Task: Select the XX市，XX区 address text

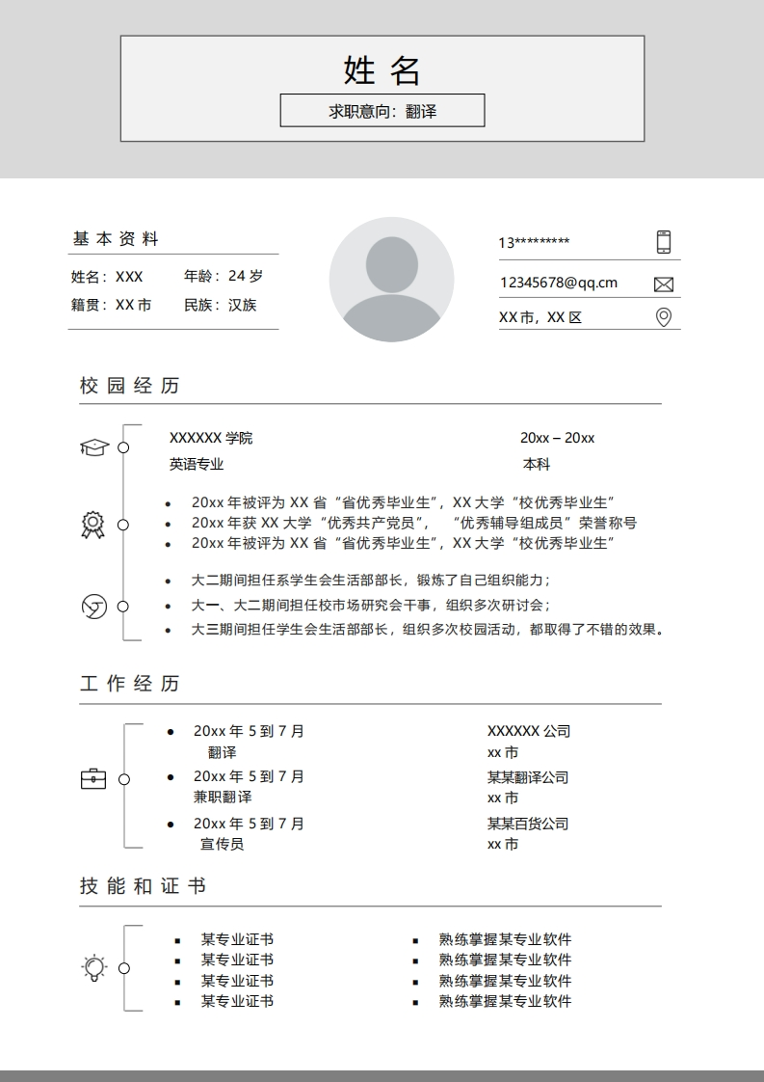Action: click(x=540, y=317)
